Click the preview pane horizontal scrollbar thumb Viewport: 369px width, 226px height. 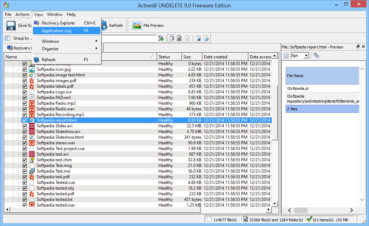click(x=301, y=210)
